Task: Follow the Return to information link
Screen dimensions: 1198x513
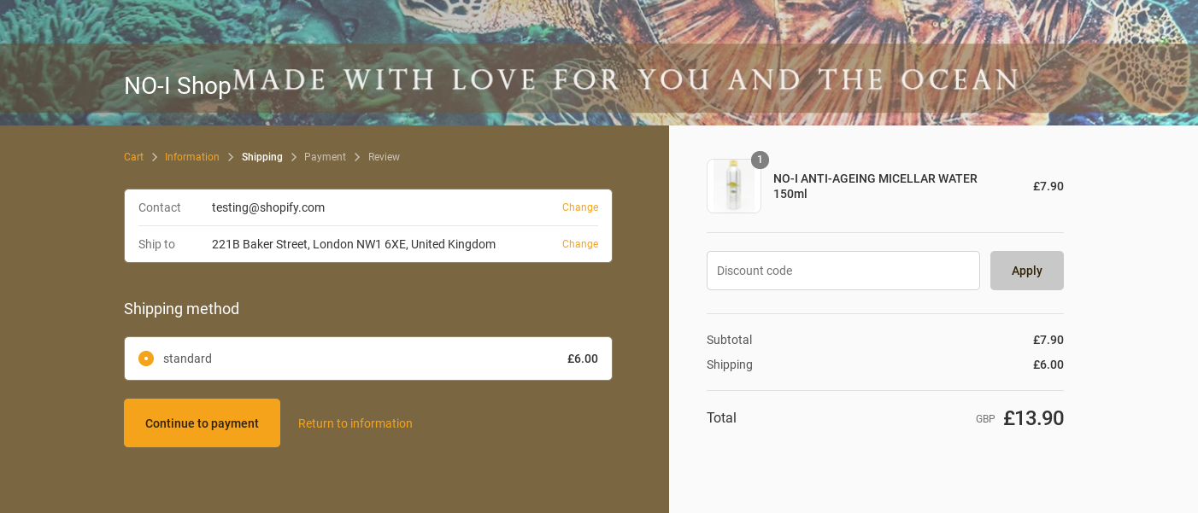Action: 355,423
